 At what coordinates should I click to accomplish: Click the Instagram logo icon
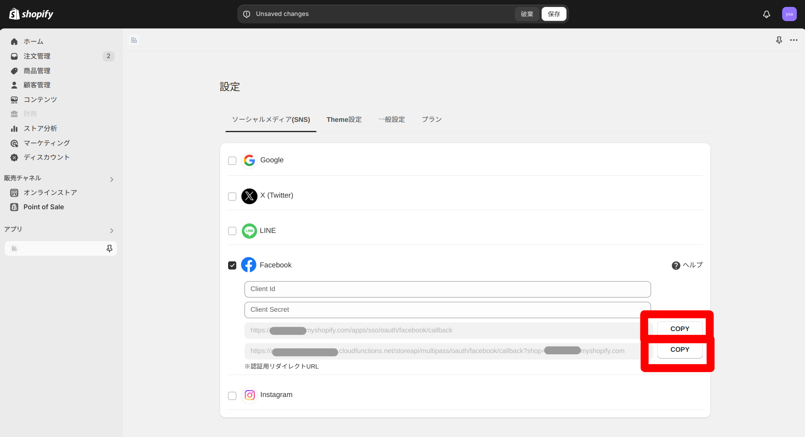pos(249,395)
